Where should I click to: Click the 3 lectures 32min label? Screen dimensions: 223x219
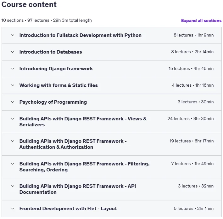pos(196,186)
